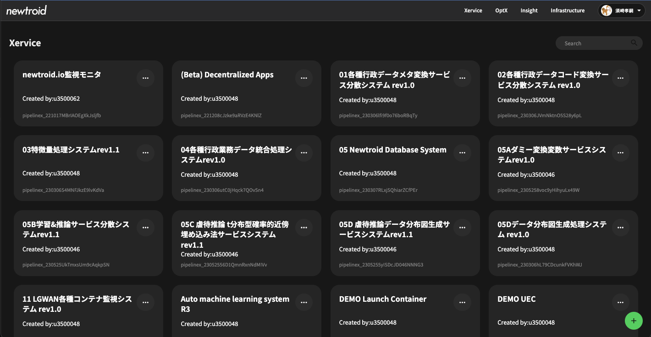This screenshot has width=651, height=337.
Task: Open the newtroid.io監視モニタ card title
Action: coord(62,75)
